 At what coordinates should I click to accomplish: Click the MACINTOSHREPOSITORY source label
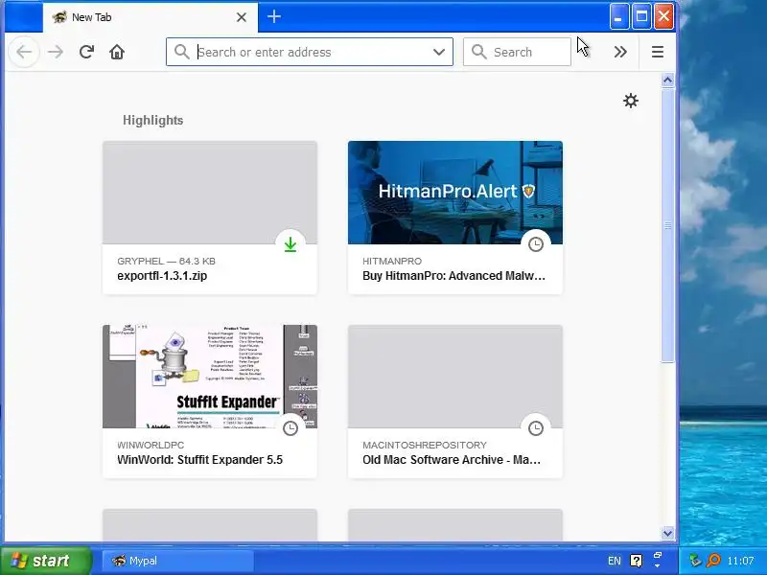point(425,445)
